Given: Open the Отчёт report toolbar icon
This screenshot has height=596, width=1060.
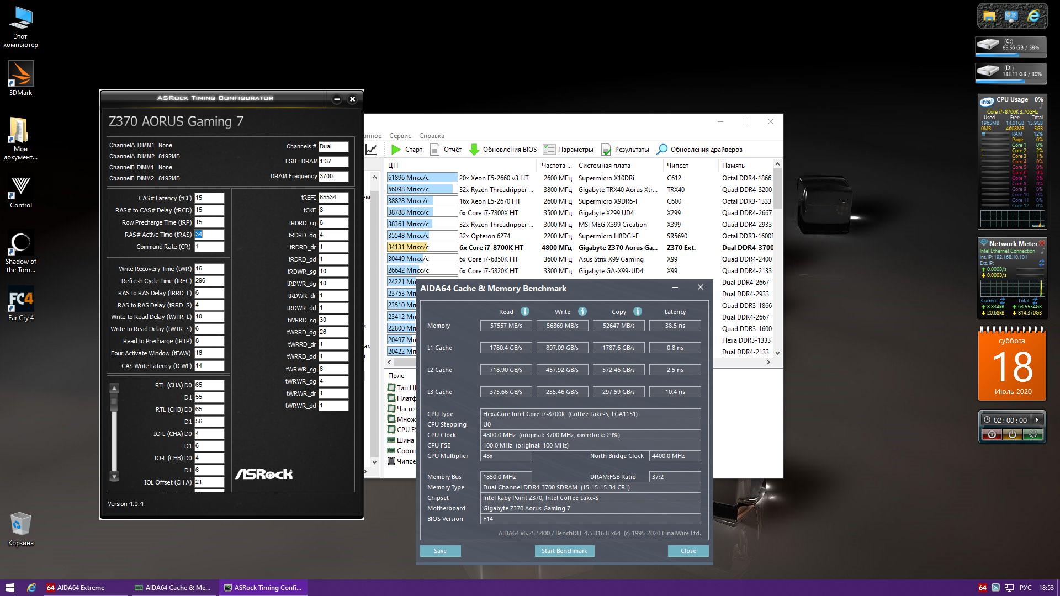Looking at the screenshot, I should tap(434, 150).
